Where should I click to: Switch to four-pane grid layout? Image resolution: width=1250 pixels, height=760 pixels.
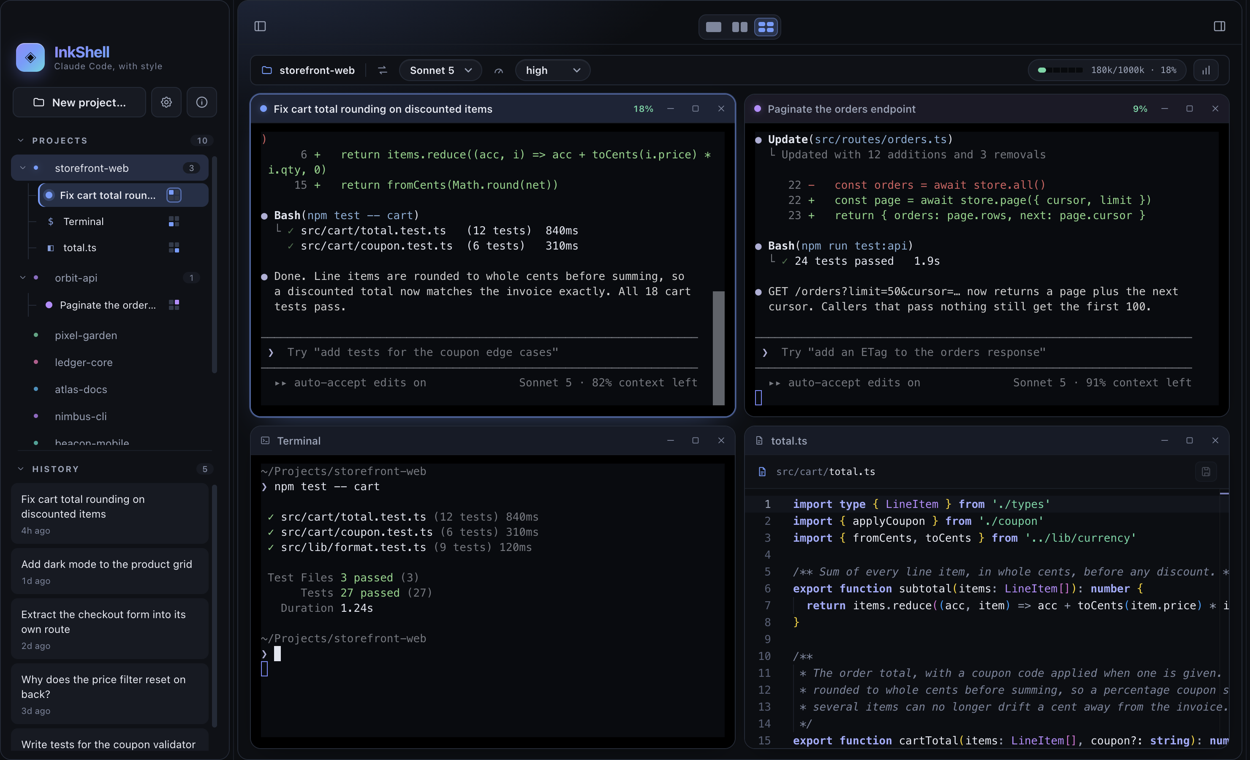coord(766,27)
